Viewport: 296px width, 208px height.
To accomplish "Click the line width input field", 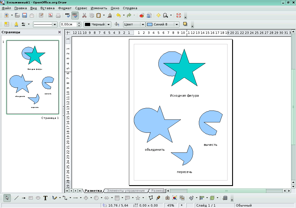I will coord(69,24).
